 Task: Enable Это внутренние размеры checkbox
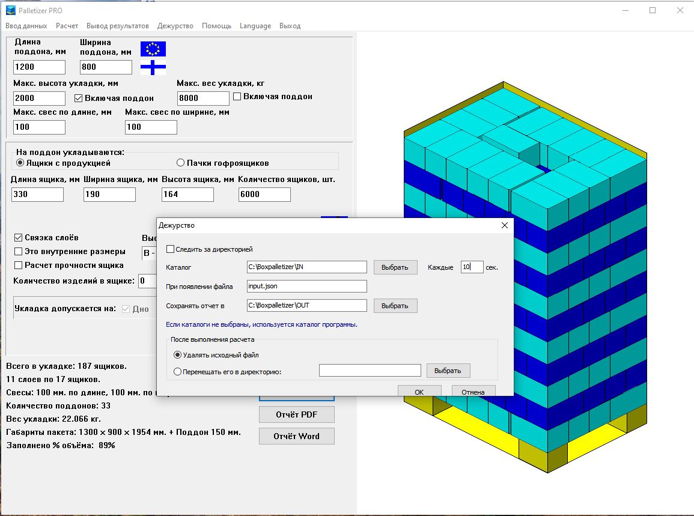coord(18,251)
